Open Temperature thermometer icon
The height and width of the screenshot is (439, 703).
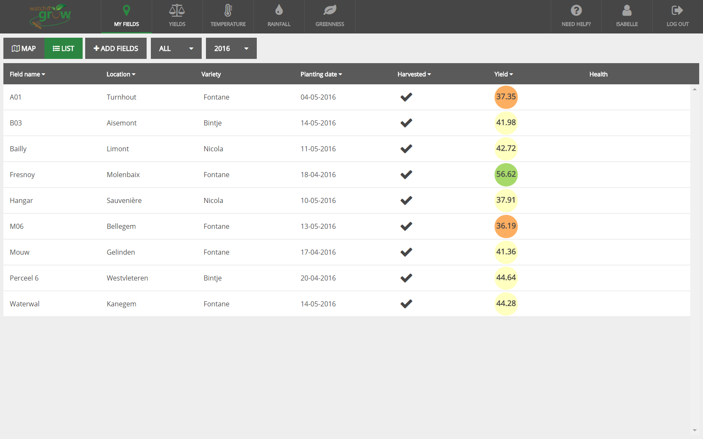(228, 10)
